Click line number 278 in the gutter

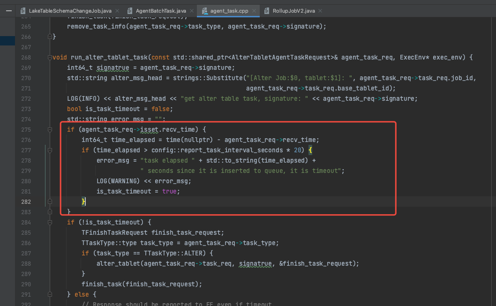26,161
